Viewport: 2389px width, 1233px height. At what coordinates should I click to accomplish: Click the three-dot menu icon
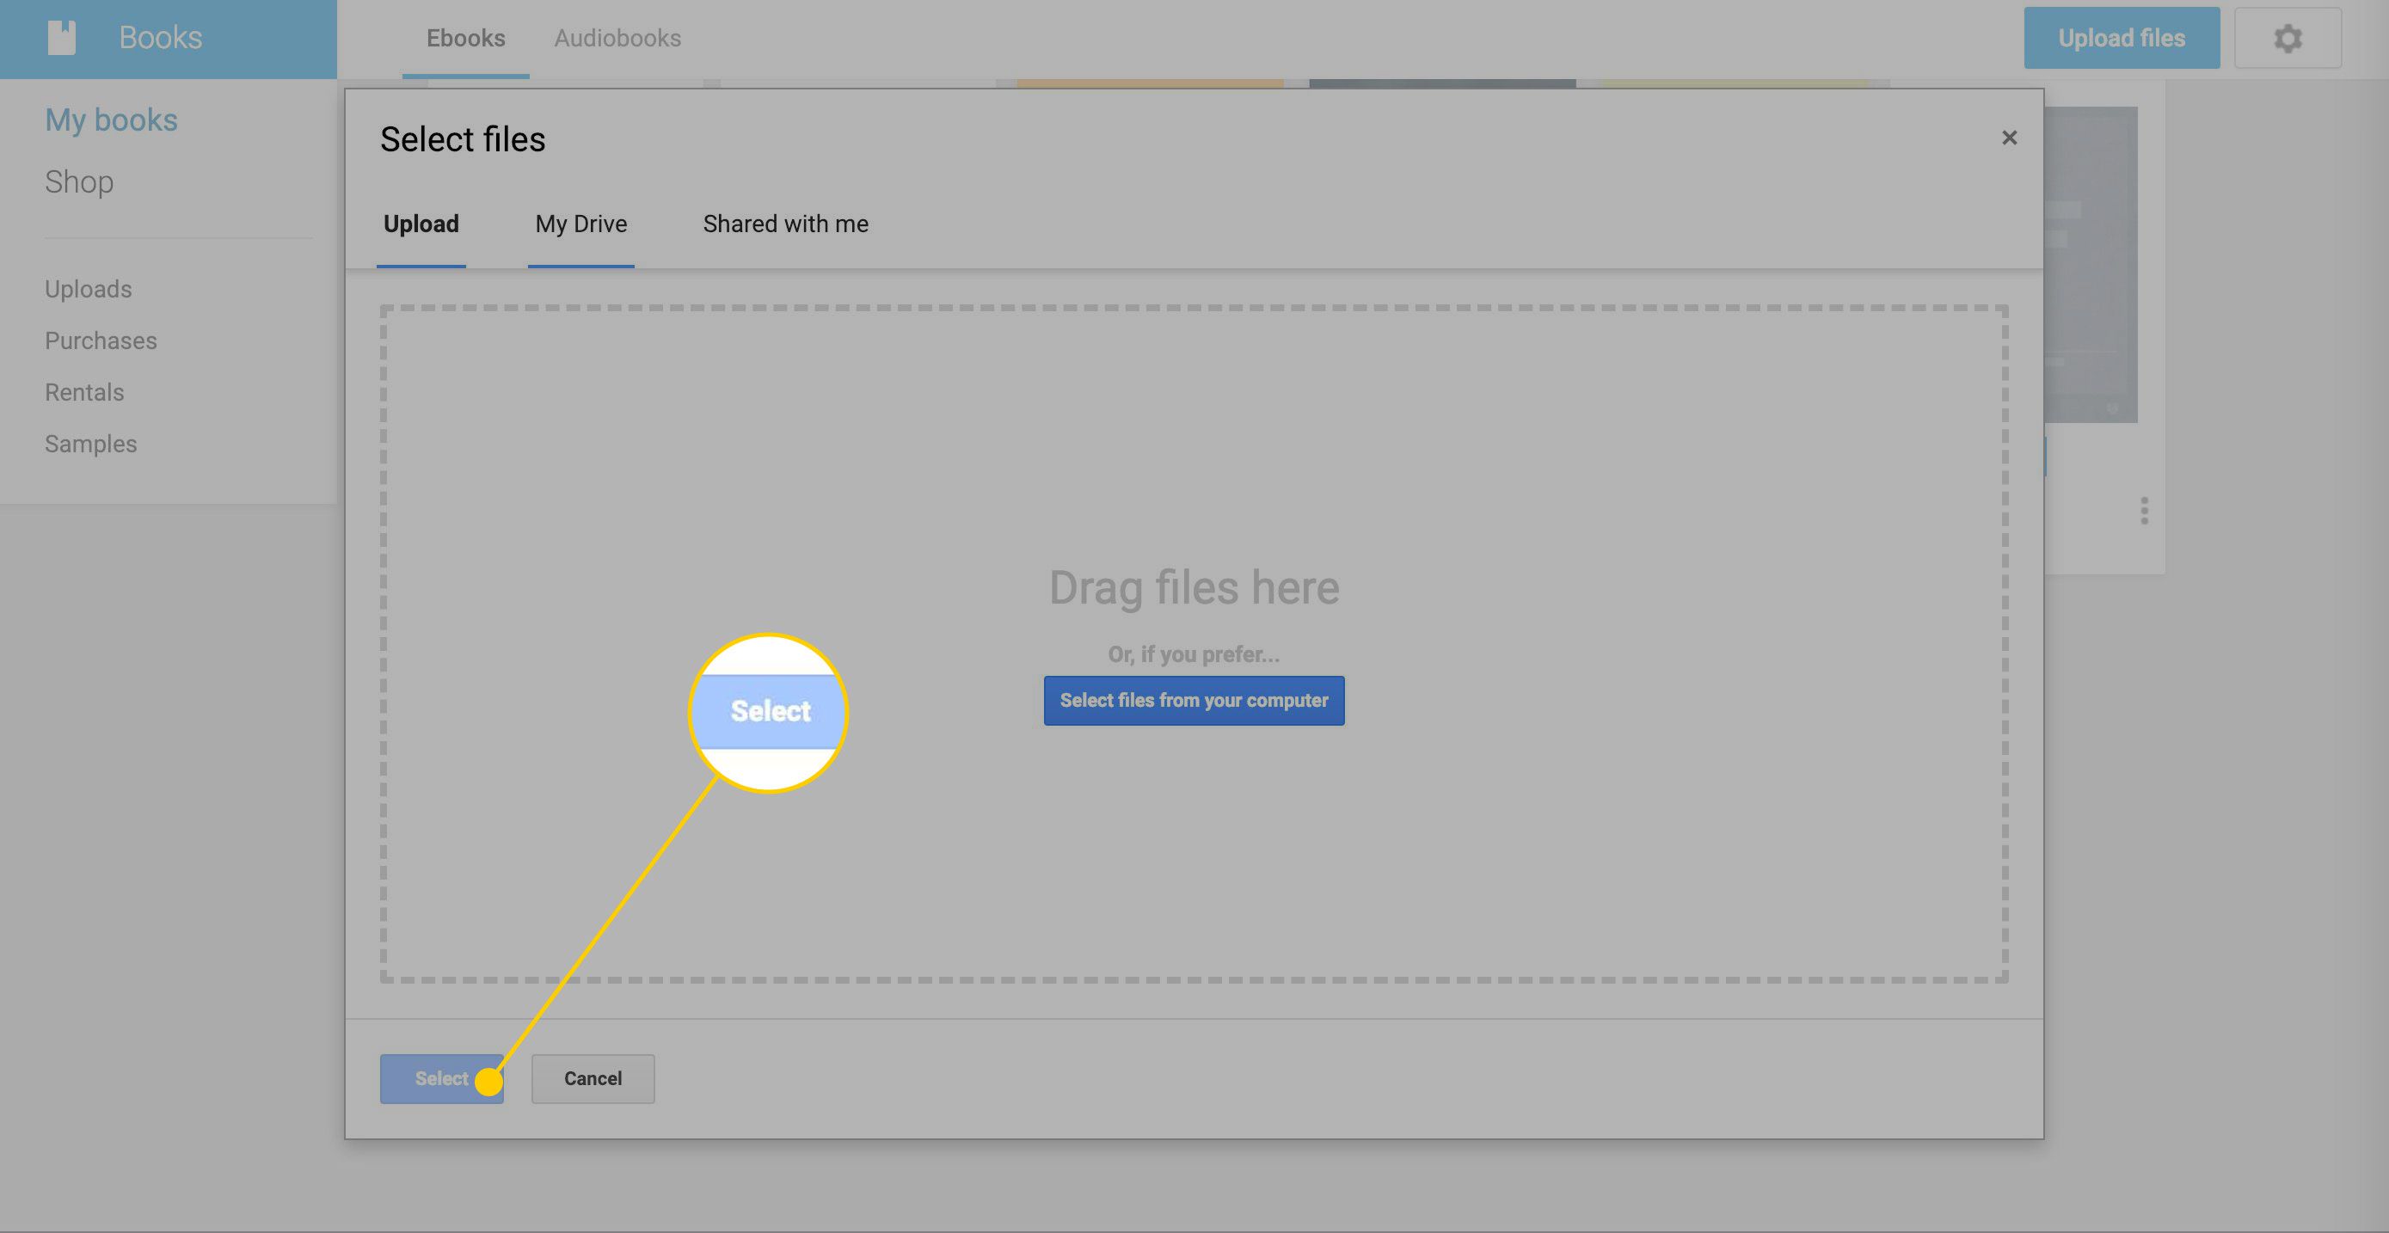coord(2144,510)
